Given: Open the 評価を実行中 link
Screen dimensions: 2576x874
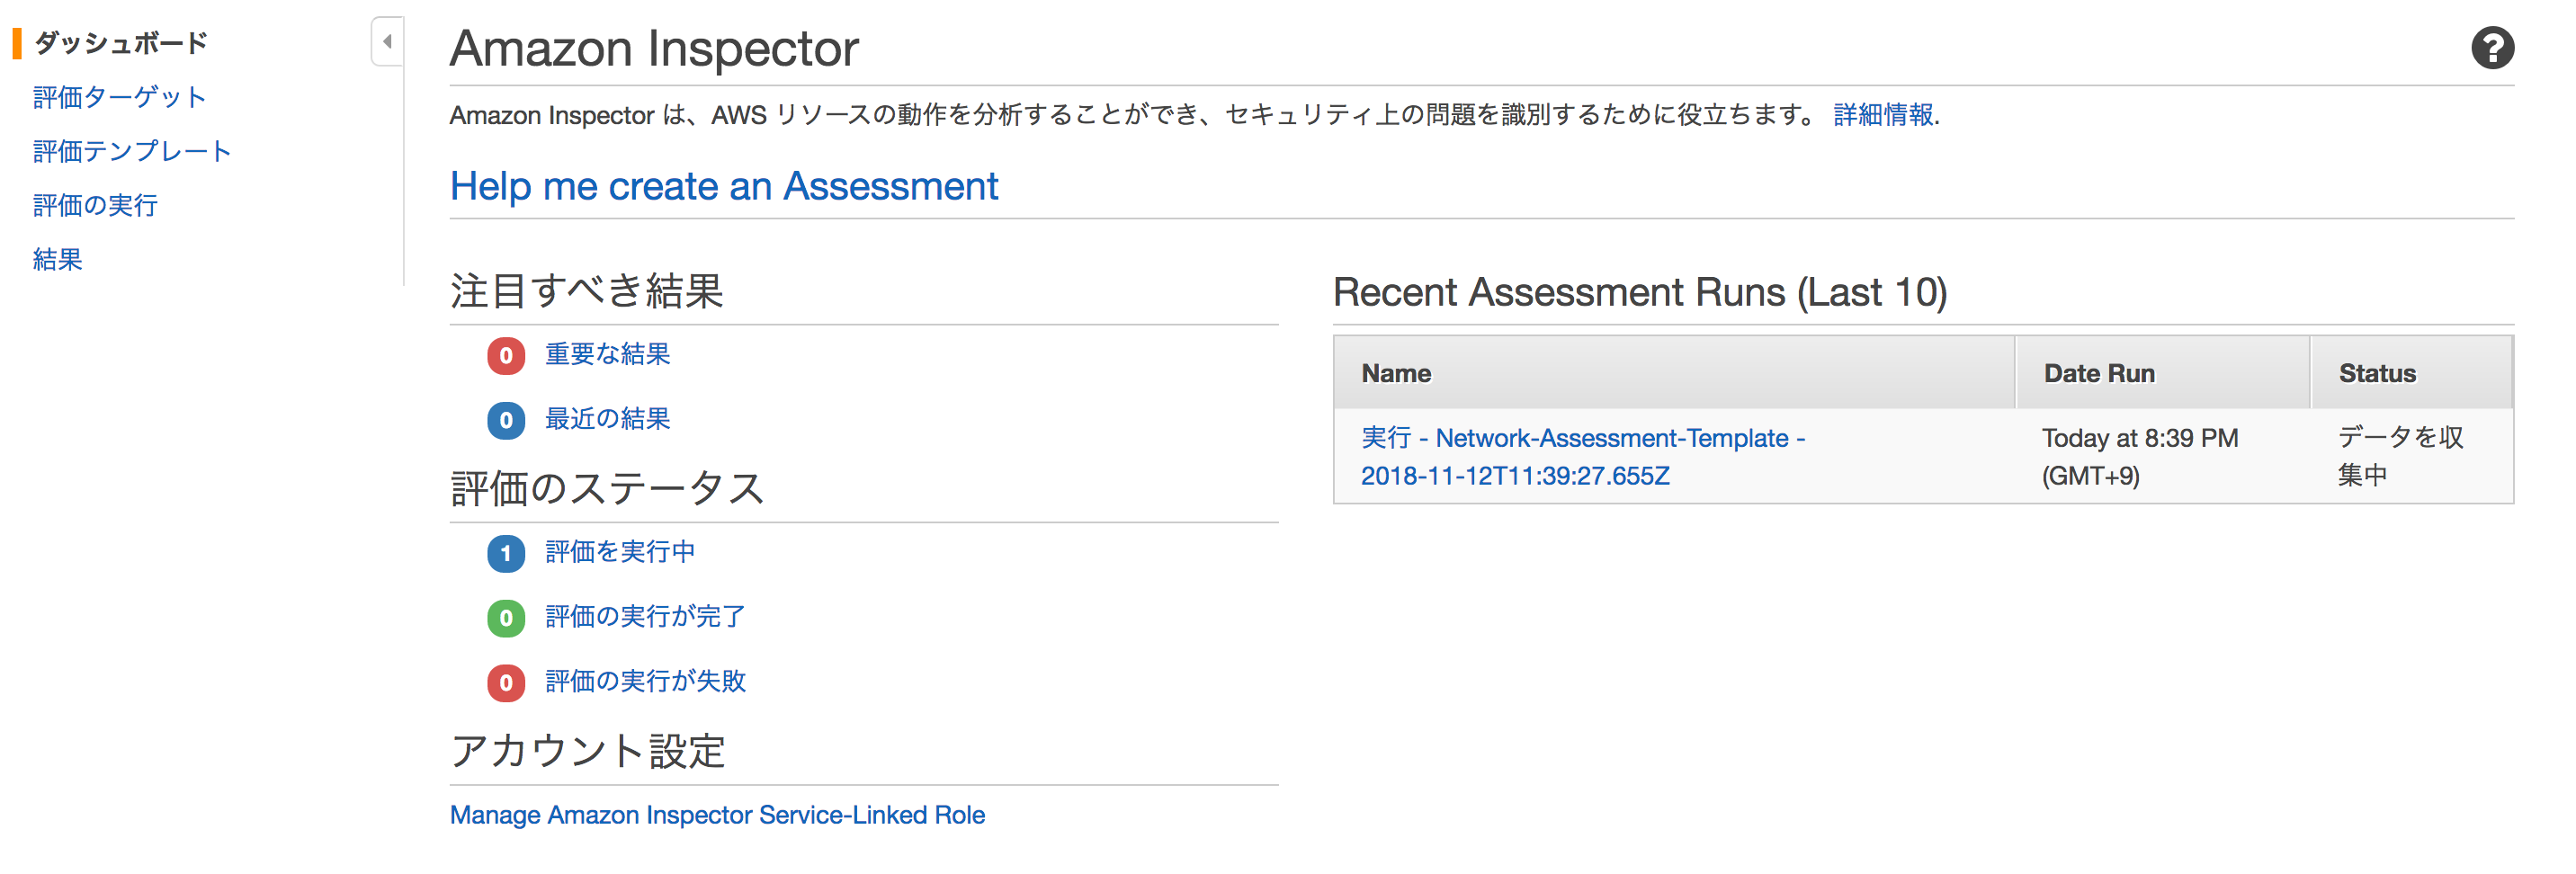Looking at the screenshot, I should 620,552.
